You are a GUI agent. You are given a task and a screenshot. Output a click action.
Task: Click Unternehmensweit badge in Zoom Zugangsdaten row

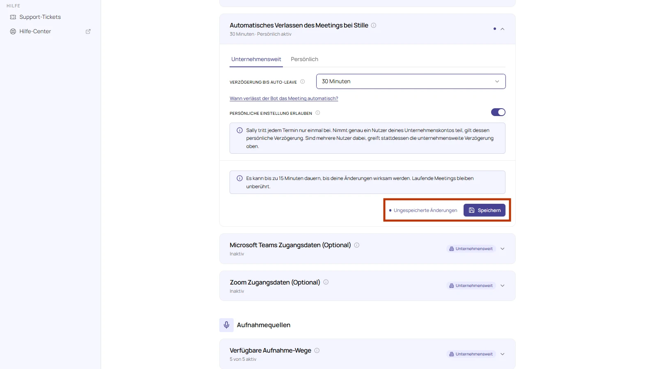pos(471,286)
